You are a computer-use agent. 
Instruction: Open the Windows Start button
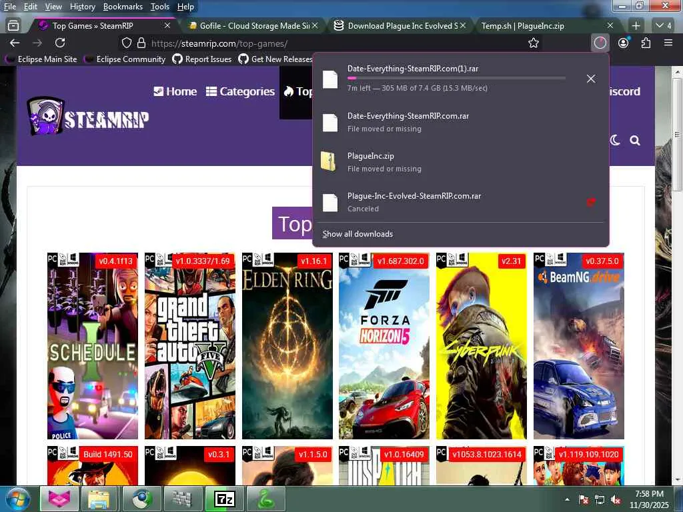click(x=17, y=499)
